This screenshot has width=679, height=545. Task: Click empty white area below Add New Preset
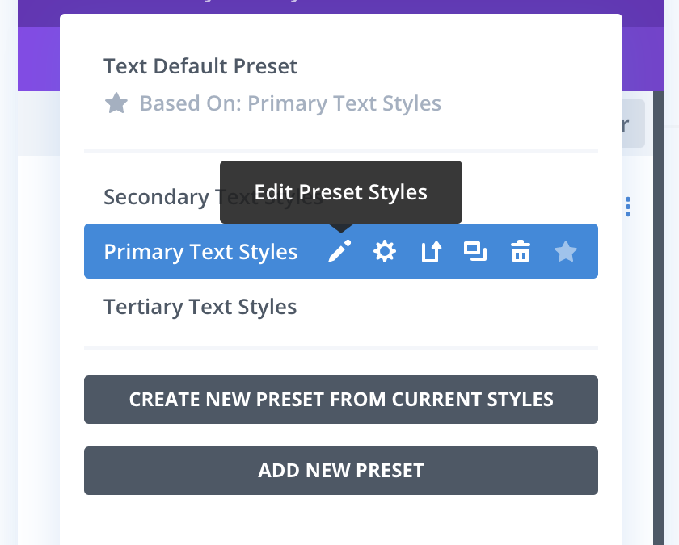(340, 521)
